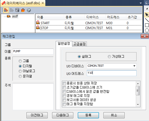
Task: Close the 데이터베이스 [asdf.dbx] tab
Action: coord(43,3)
